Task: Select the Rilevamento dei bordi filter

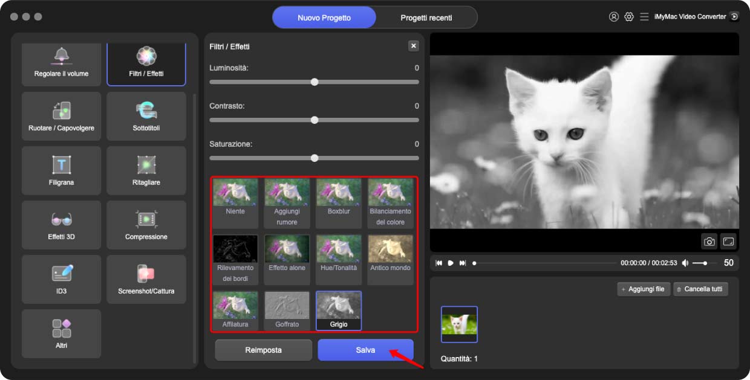Action: [x=235, y=260]
